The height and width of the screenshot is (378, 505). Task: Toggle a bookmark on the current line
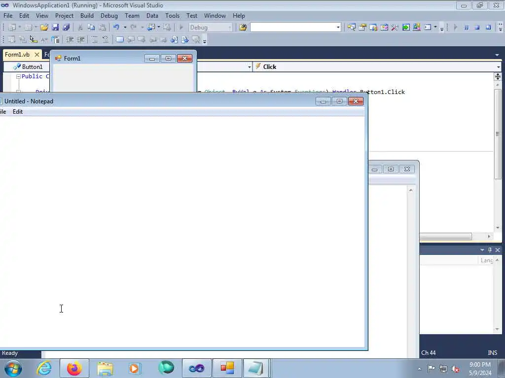[x=119, y=39]
